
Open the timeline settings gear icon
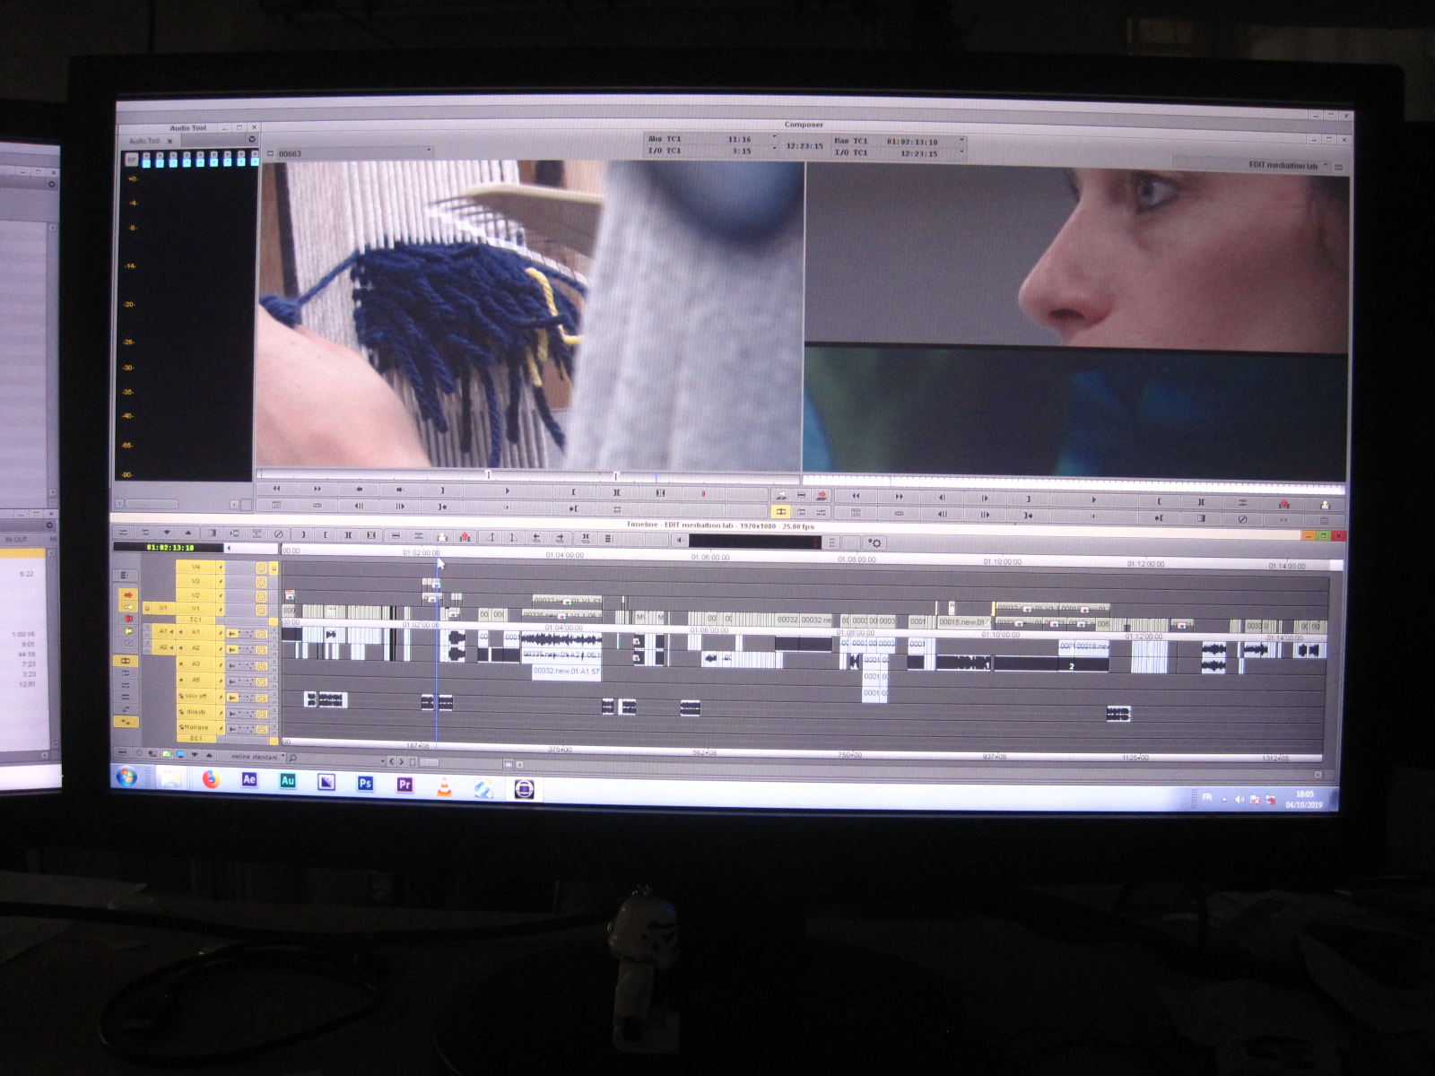874,542
